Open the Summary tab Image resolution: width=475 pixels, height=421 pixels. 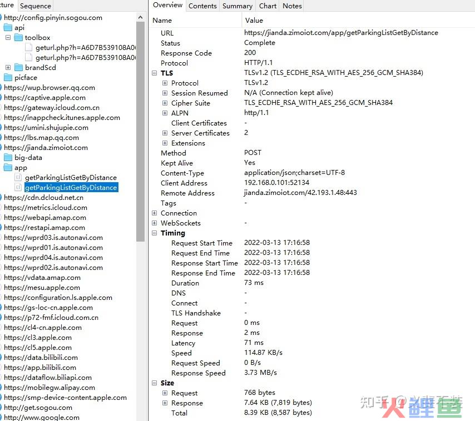click(x=237, y=6)
